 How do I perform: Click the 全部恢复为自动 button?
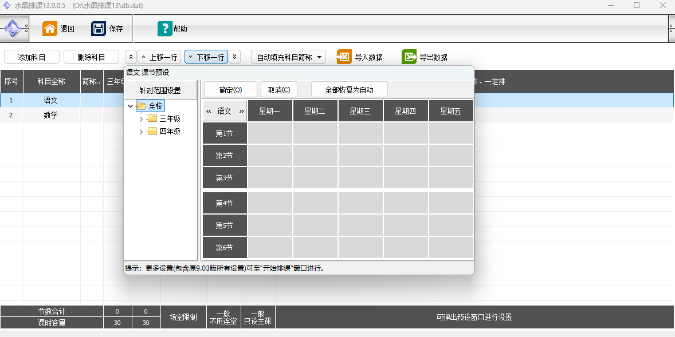pos(349,90)
